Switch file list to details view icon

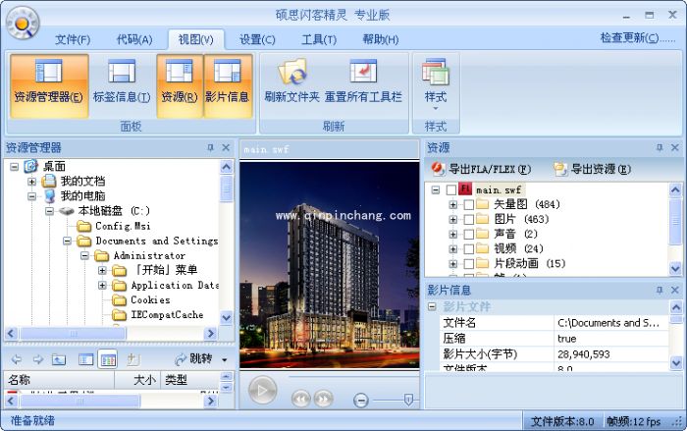(x=86, y=359)
